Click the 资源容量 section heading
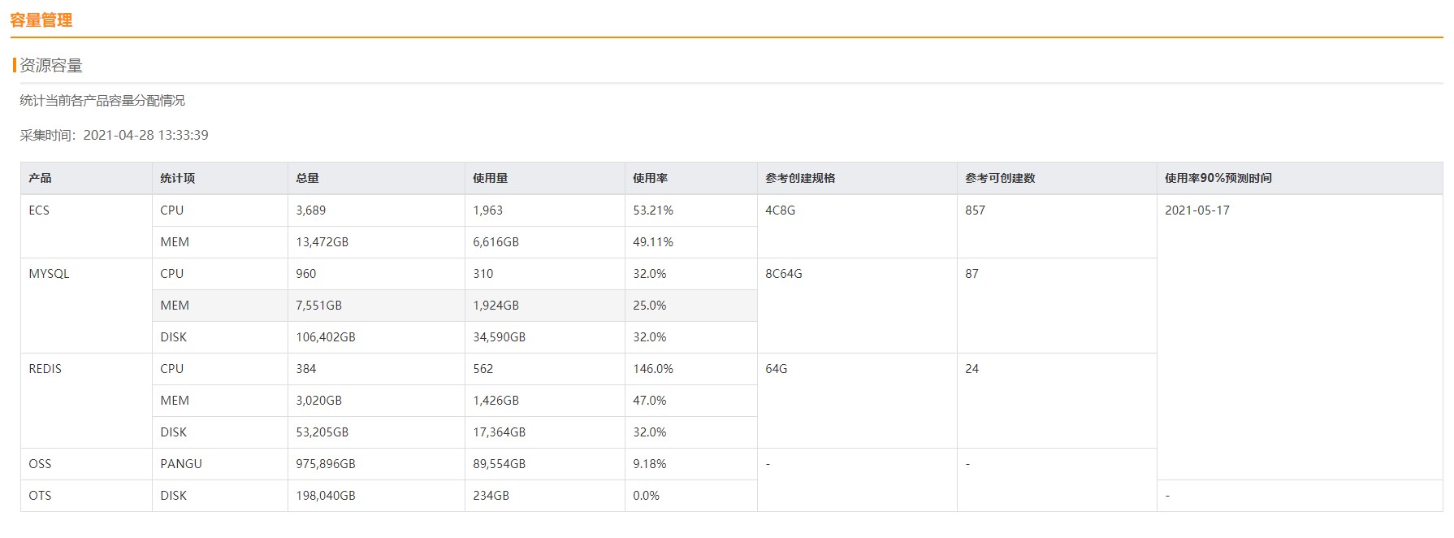 (x=51, y=66)
